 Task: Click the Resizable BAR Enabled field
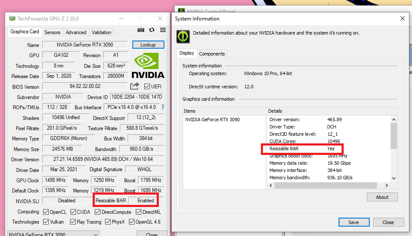click(x=146, y=201)
